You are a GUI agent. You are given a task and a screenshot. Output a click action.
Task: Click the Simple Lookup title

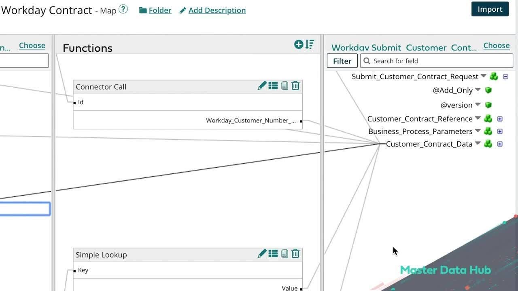[101, 255]
